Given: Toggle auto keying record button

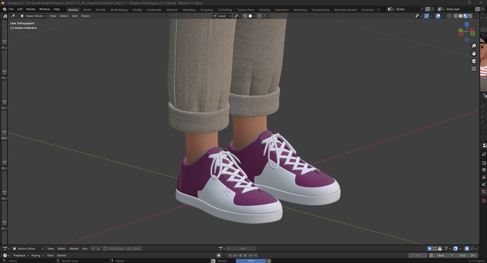Looking at the screenshot, I should (x=219, y=255).
